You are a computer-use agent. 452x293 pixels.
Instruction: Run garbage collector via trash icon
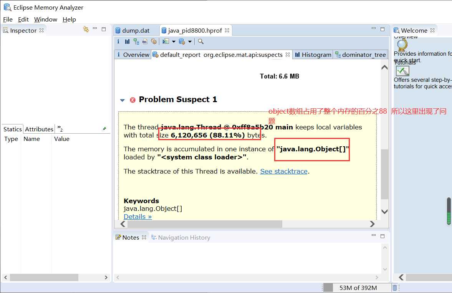395,288
